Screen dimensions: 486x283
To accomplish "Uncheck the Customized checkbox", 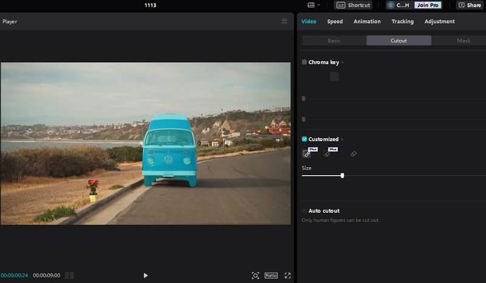I will pyautogui.click(x=304, y=139).
